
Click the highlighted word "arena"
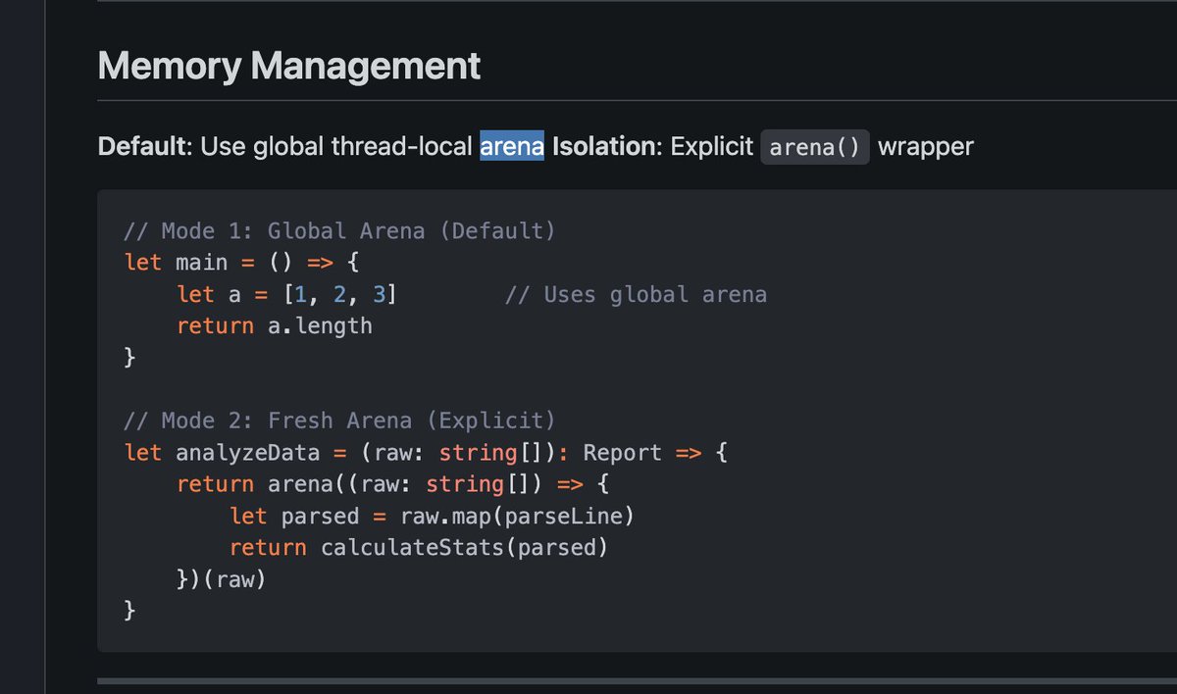512,147
